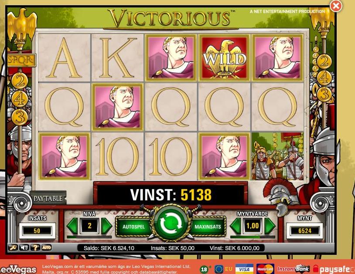Decrease Nivå with the left arrow
Image resolution: width=355 pixels, height=274 pixels.
(x=72, y=226)
